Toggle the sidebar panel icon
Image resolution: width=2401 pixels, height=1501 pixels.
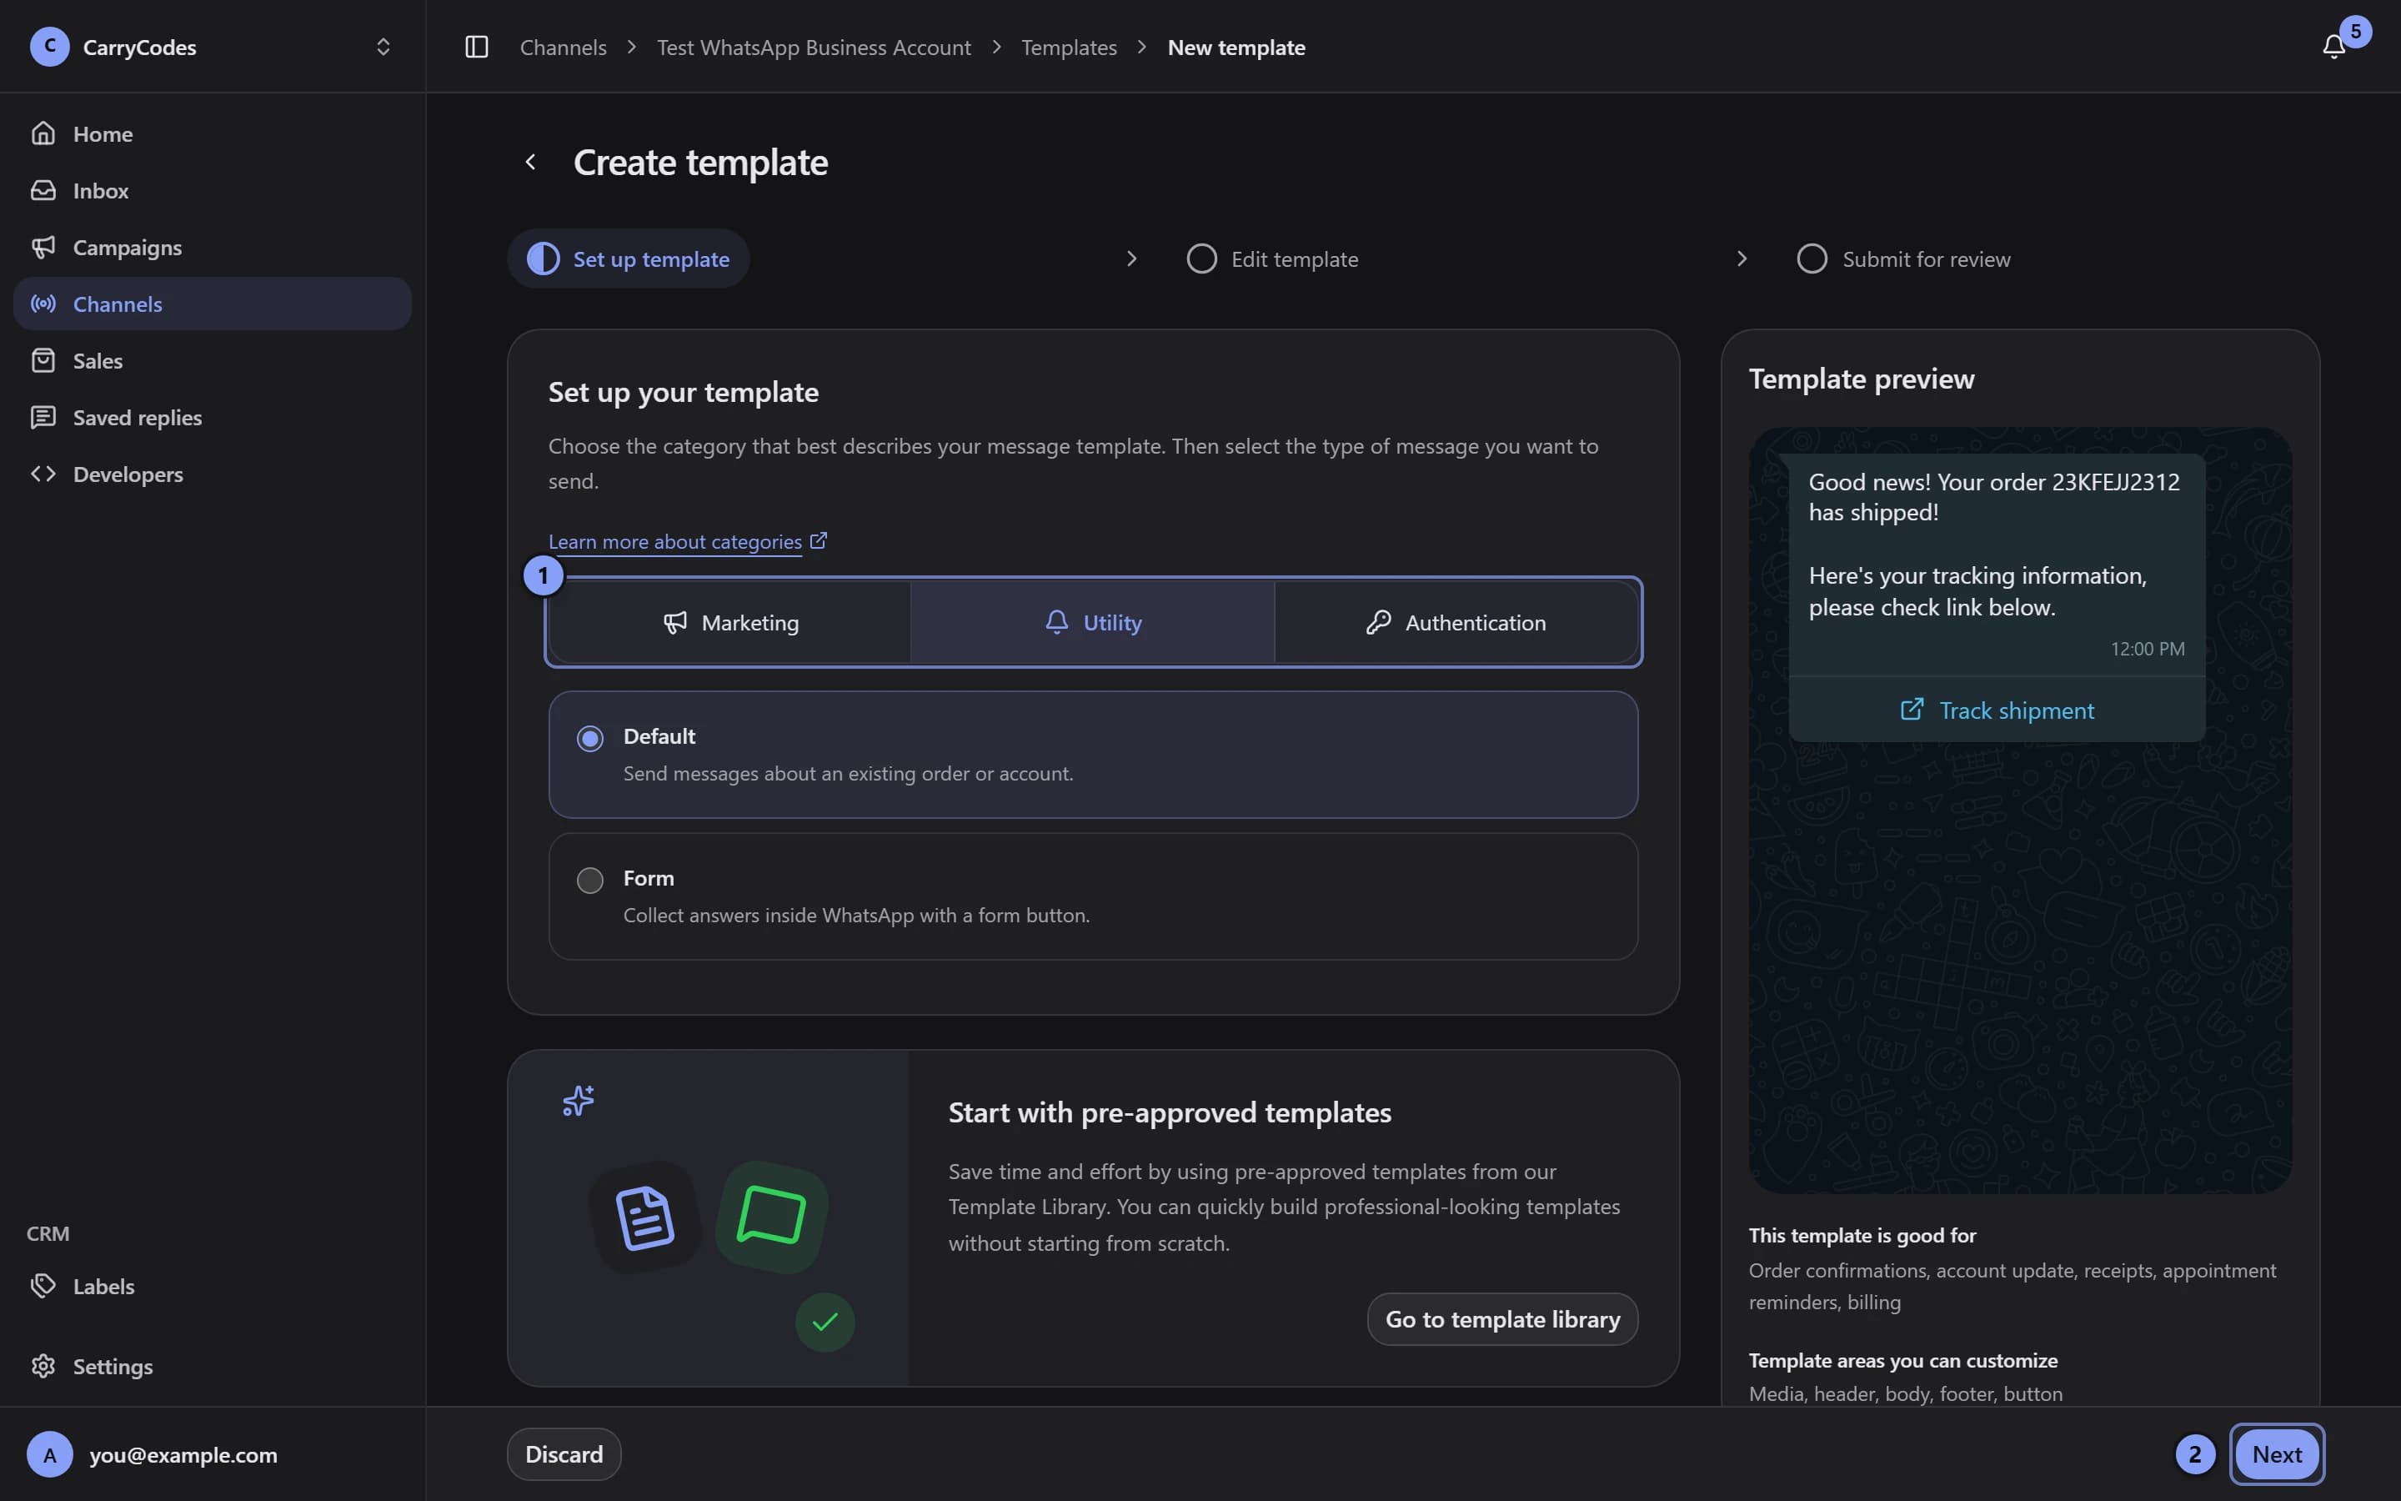tap(476, 47)
